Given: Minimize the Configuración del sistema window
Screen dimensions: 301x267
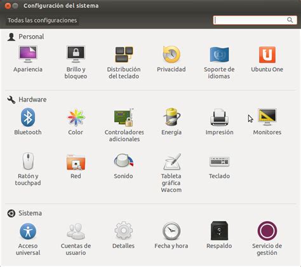Looking at the screenshot, I should 15,6.
